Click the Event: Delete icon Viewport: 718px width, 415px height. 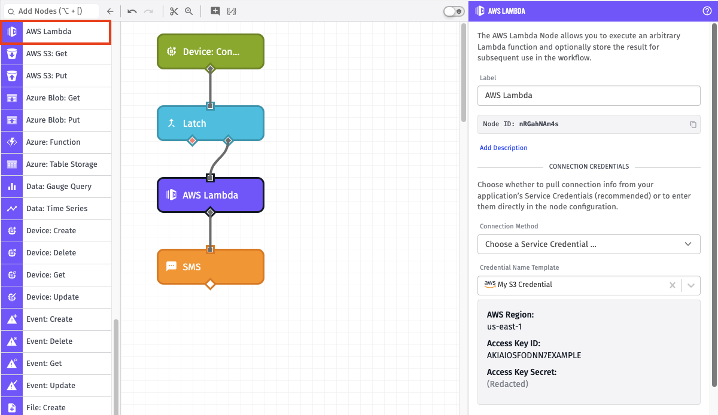click(12, 341)
